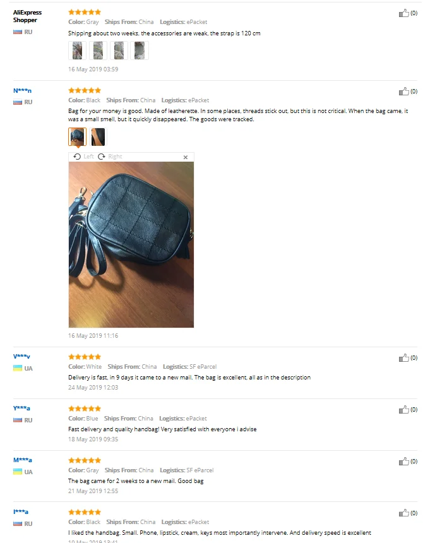Open reviewer N***n's profile link
The width and height of the screenshot is (423, 543).
tap(22, 91)
